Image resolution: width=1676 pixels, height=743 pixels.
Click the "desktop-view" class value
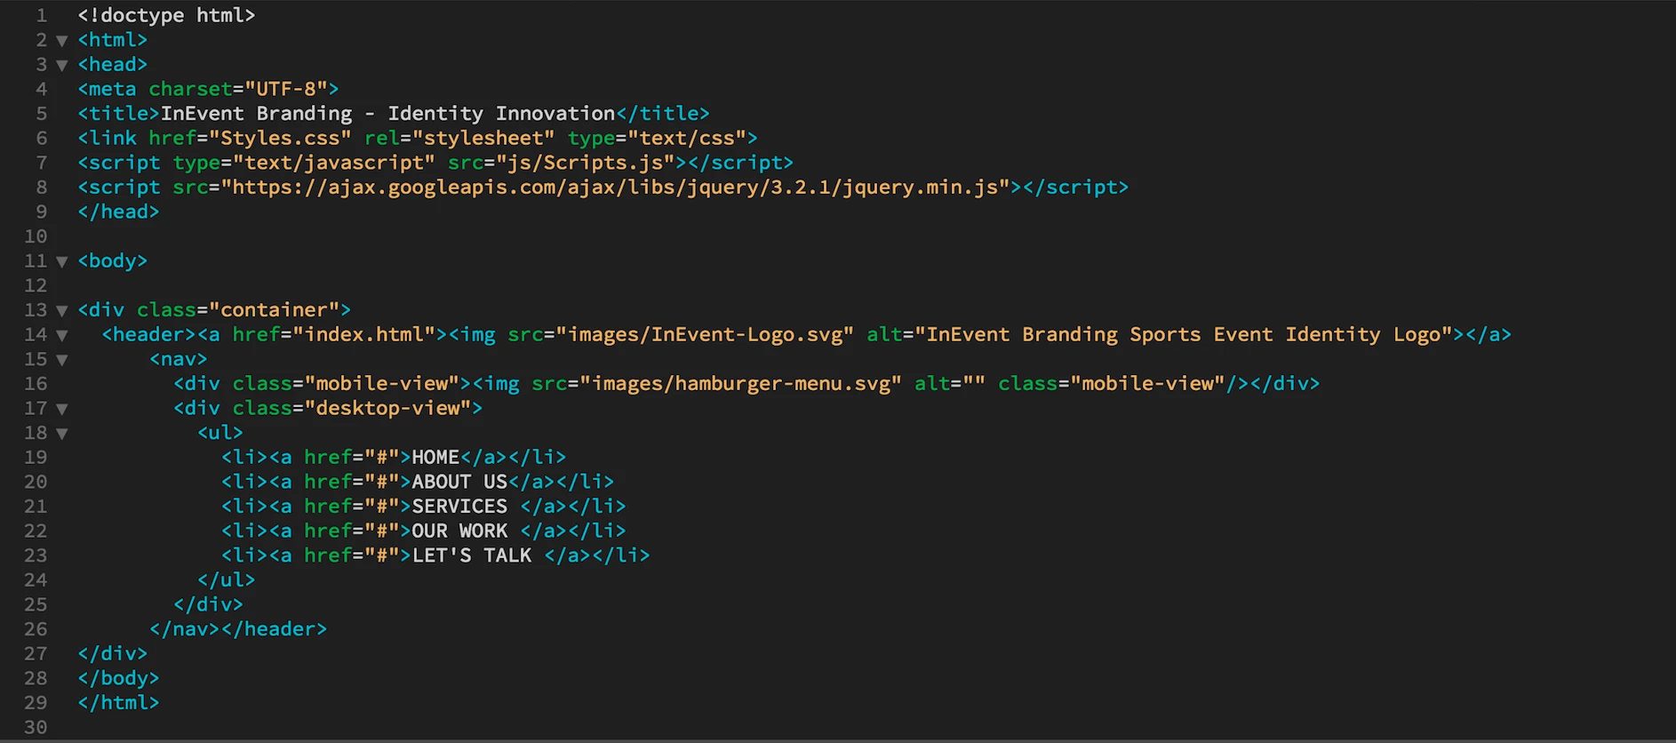pos(387,408)
